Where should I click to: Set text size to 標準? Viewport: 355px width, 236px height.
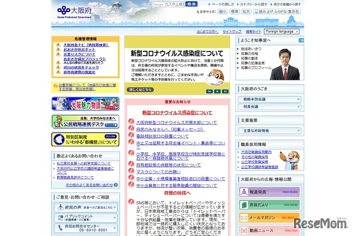pos(234,12)
